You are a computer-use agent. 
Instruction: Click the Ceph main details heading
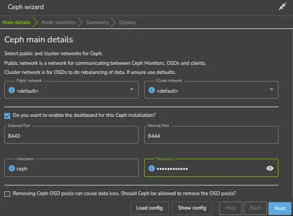(x=39, y=40)
